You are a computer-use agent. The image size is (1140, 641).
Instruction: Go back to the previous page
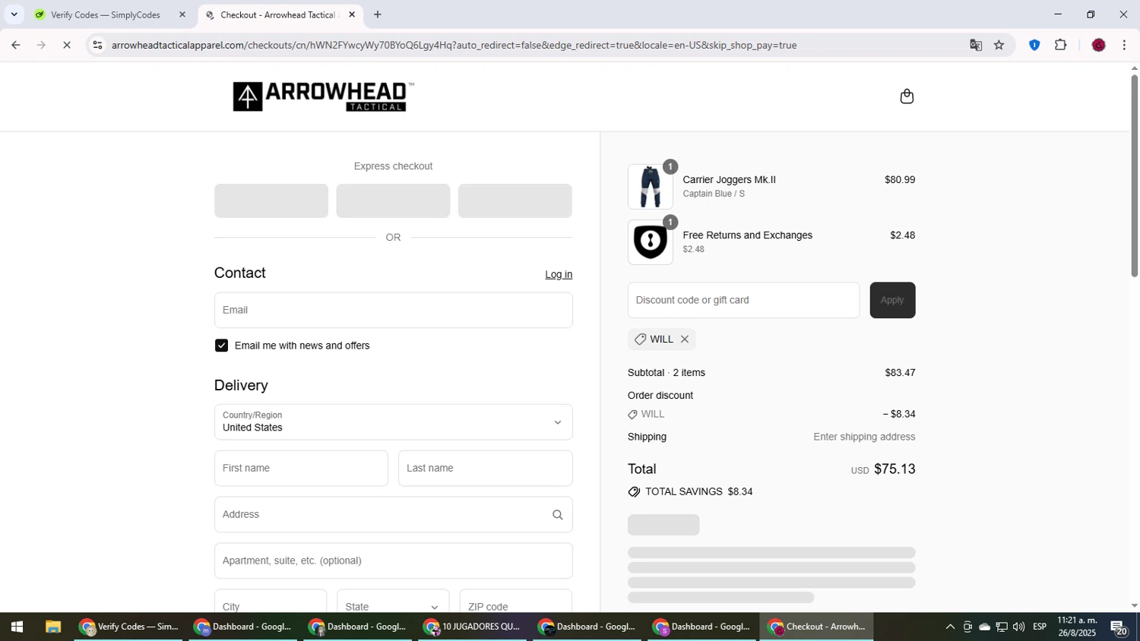coord(15,45)
